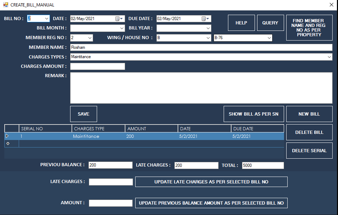Click the app icon in title bar
This screenshot has width=338, height=215.
click(6, 5)
